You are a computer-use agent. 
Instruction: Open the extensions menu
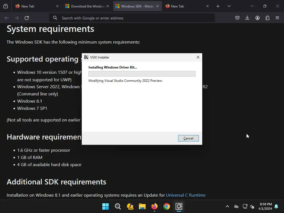click(267, 18)
